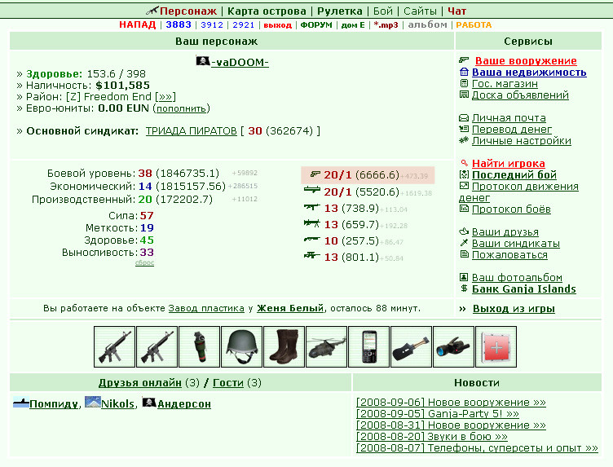
Task: Open Женя Белый player link
Action: (x=290, y=308)
